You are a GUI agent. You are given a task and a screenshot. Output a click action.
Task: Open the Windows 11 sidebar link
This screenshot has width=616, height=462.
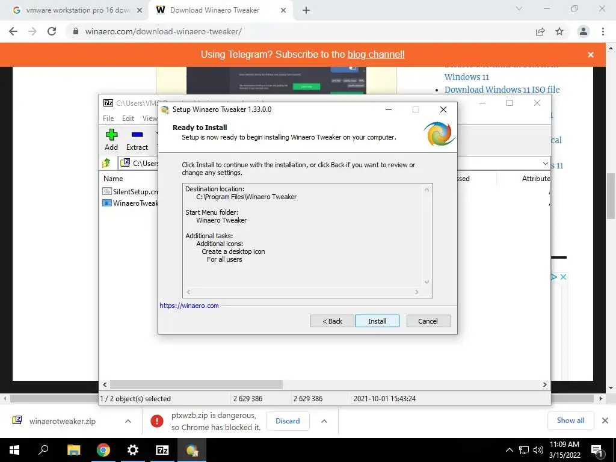coord(467,77)
